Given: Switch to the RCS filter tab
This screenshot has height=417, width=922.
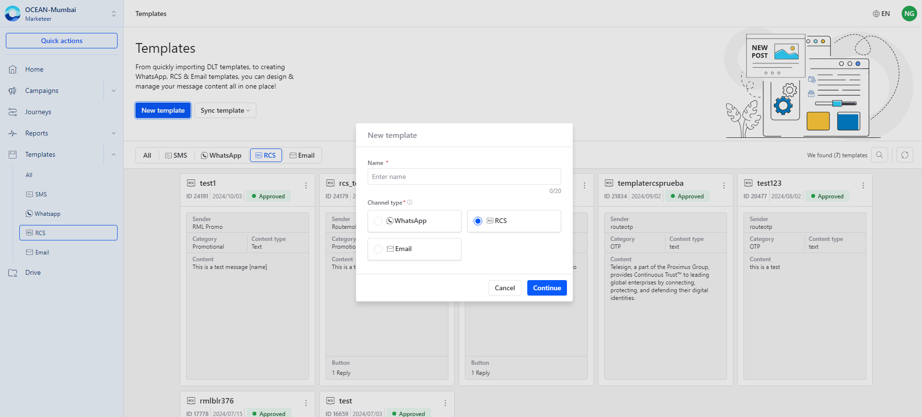Looking at the screenshot, I should pos(266,155).
